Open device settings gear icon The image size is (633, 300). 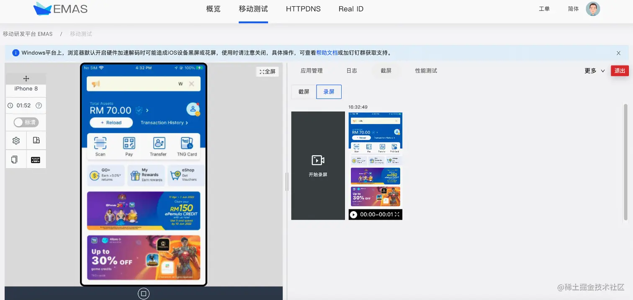16,141
